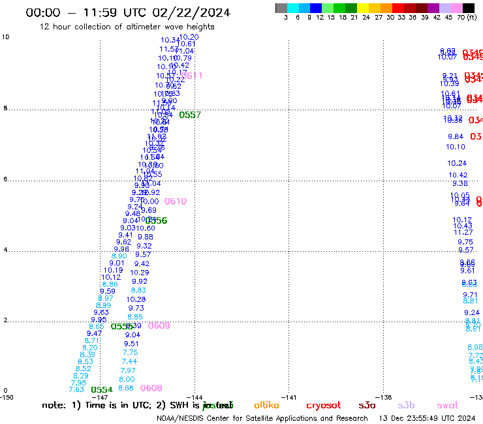Click the pink swot time label 0611
This screenshot has height=424, width=483.
(x=192, y=76)
